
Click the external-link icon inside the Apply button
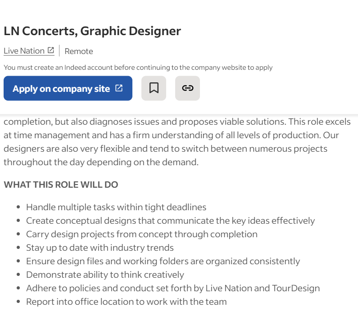(119, 88)
